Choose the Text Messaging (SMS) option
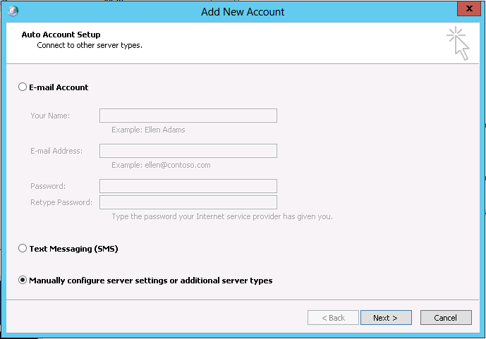 tap(23, 249)
